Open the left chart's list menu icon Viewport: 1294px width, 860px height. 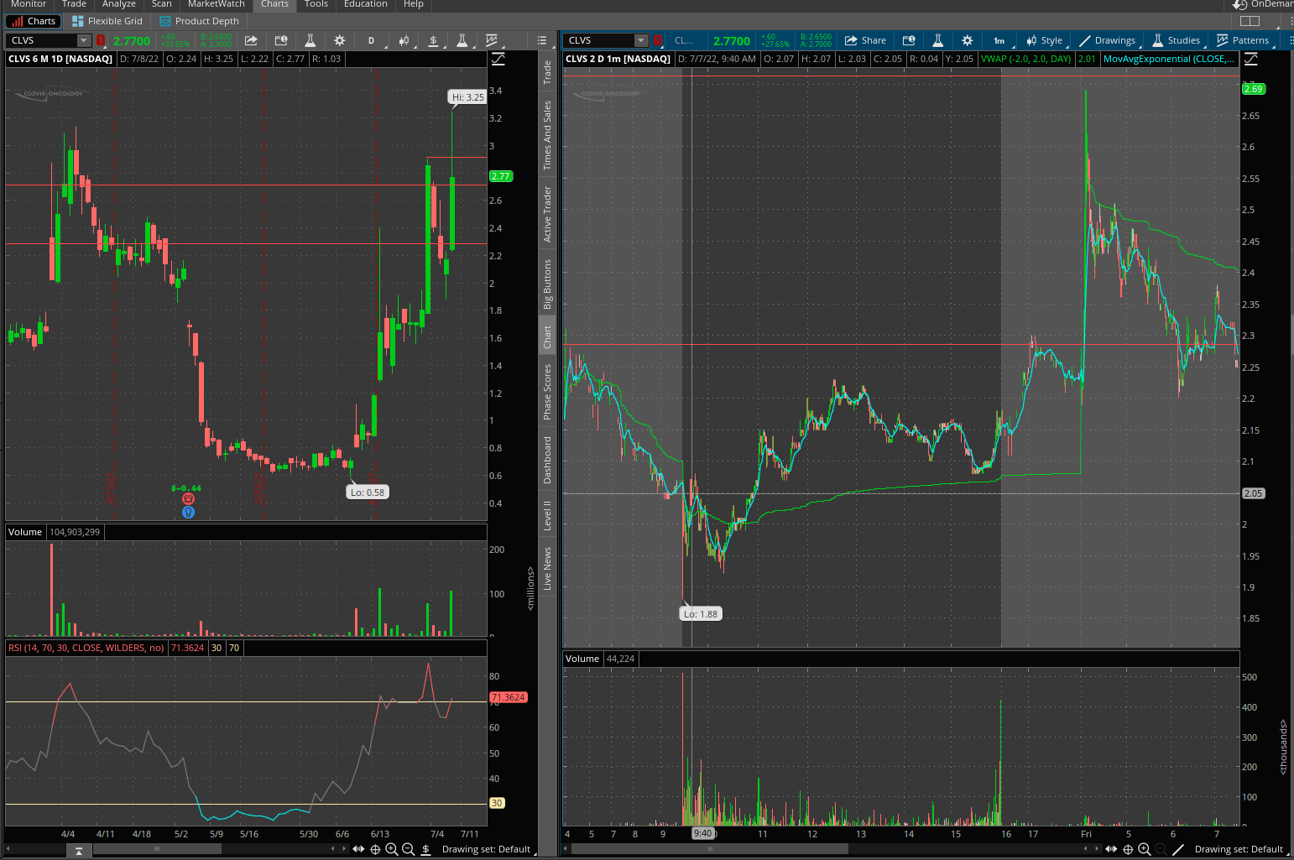(542, 40)
